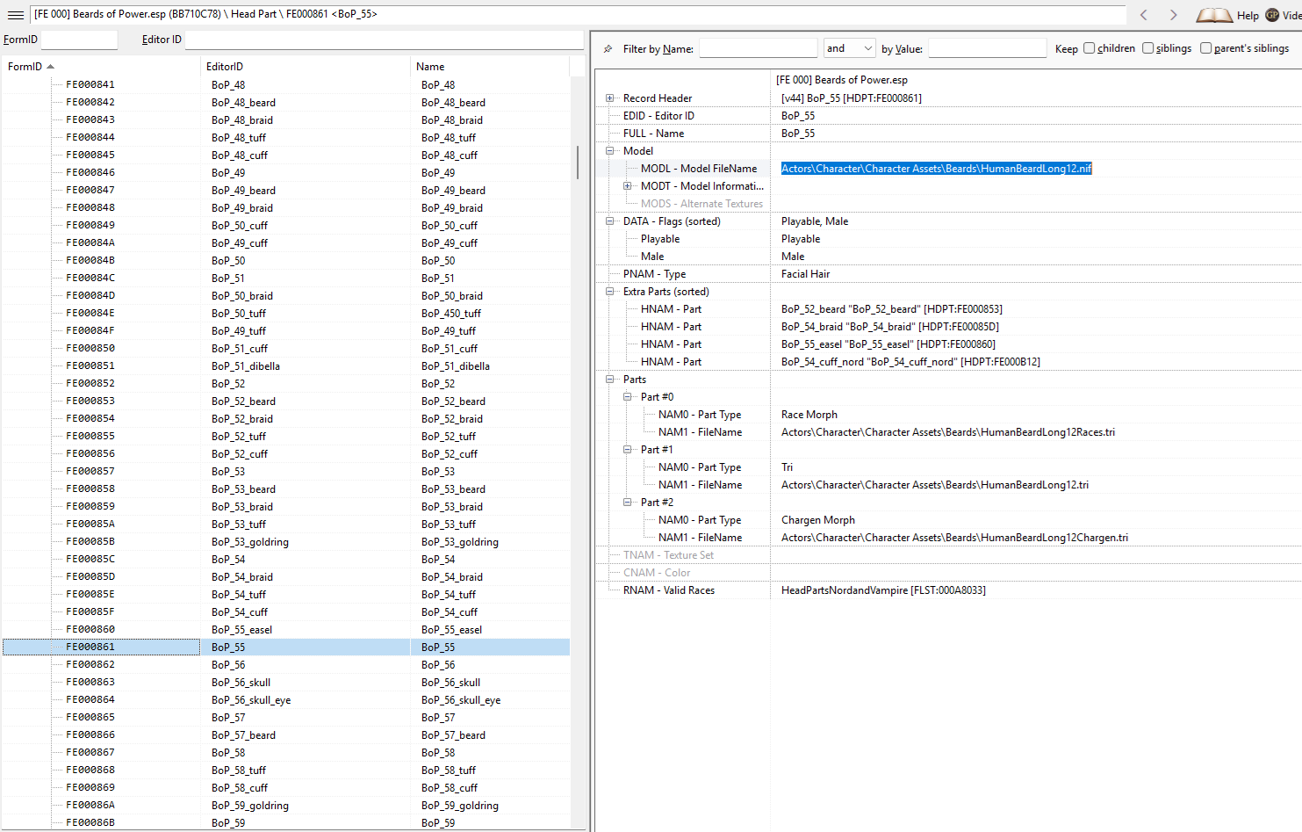
Task: Select the MODS - Alternate Textures row
Action: 948,204
